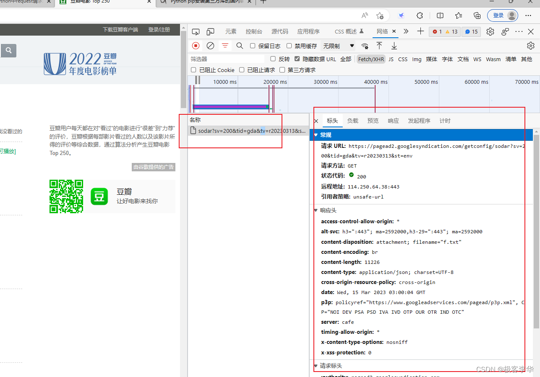This screenshot has height=377, width=540.
Task: Click the bird extension icon
Action: click(x=402, y=15)
